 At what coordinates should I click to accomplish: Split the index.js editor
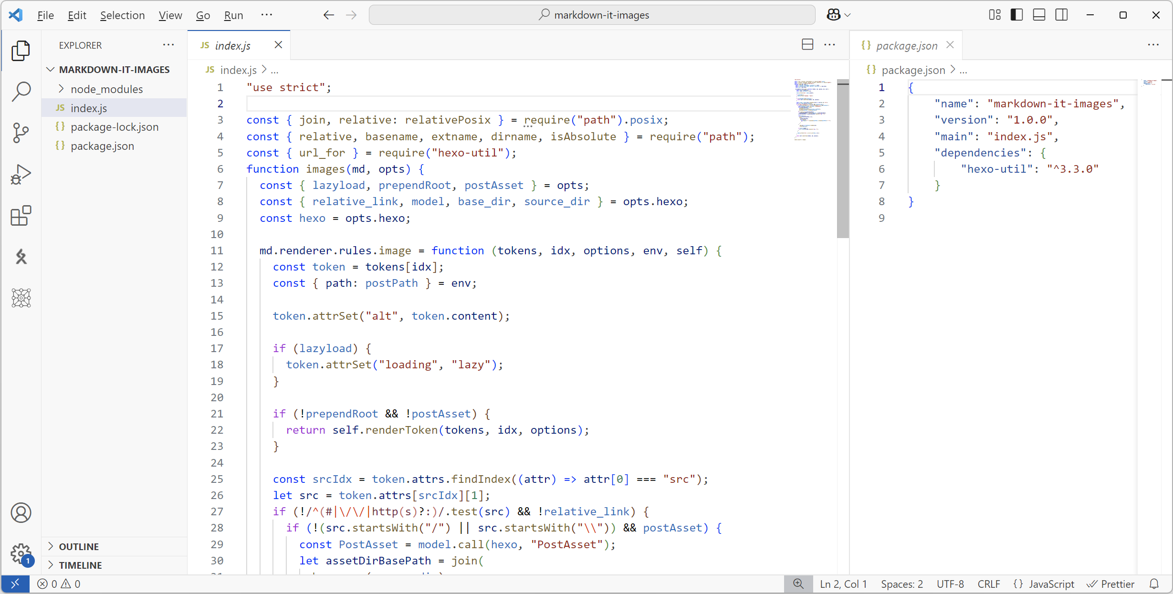pyautogui.click(x=807, y=45)
